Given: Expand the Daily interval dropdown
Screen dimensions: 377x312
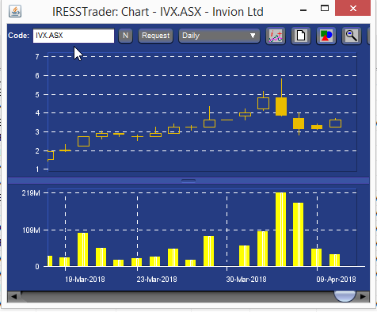Looking at the screenshot, I should (219, 36).
